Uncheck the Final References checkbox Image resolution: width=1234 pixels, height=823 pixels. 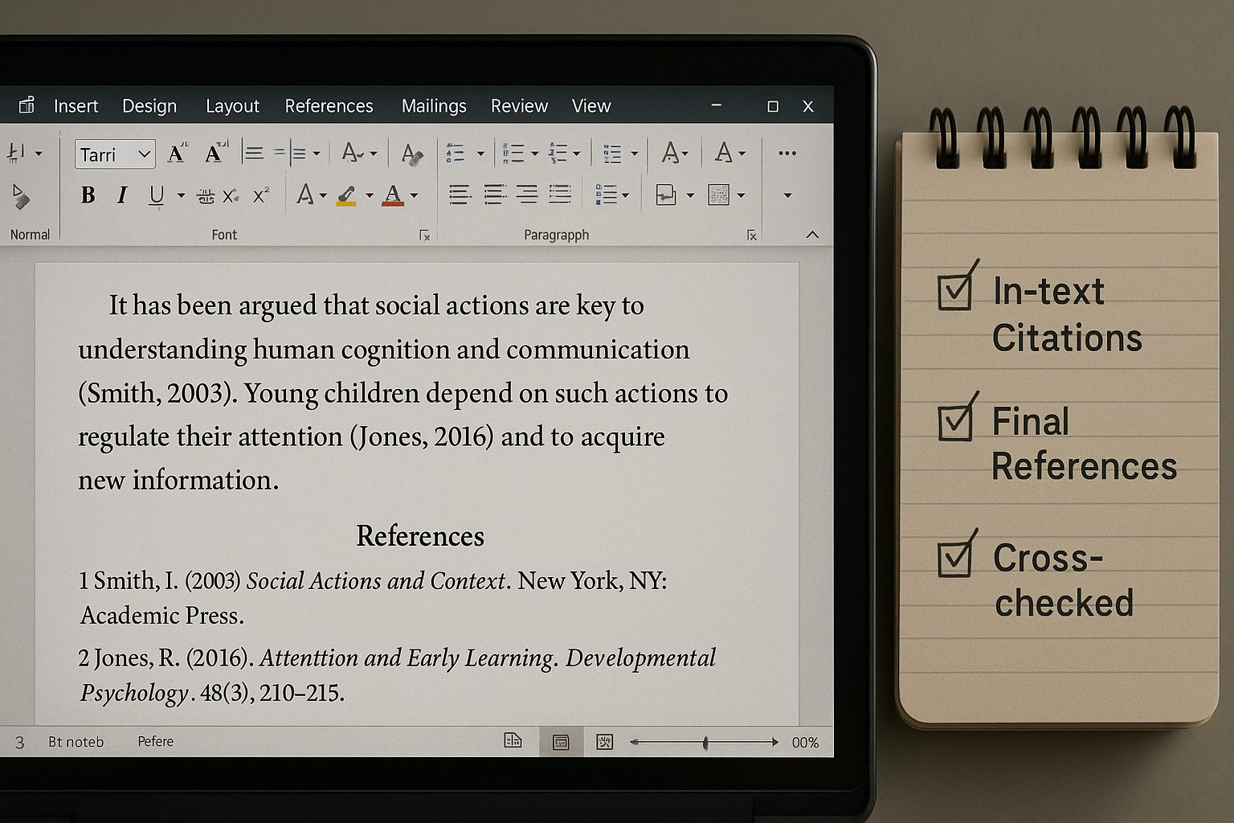(x=955, y=422)
